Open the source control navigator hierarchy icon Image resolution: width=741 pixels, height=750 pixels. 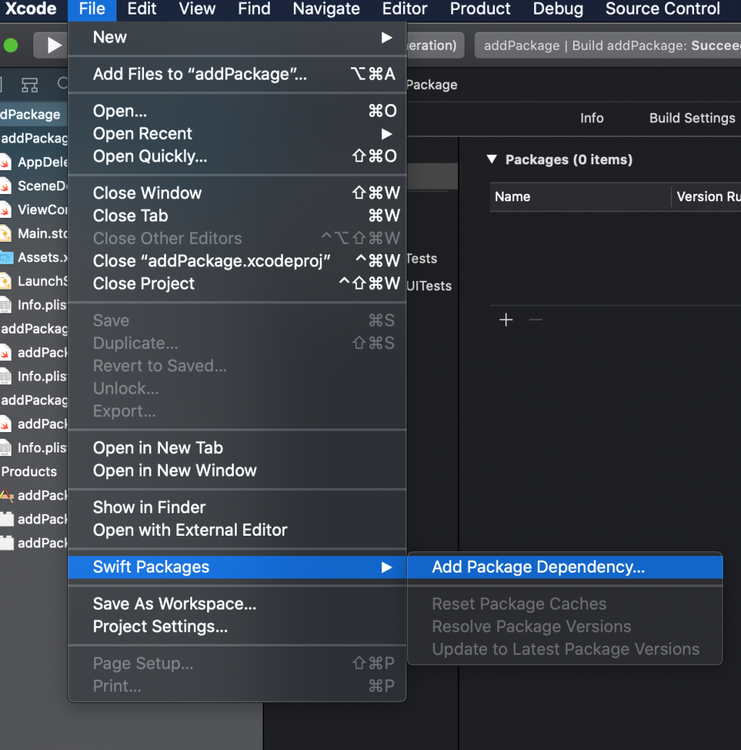click(x=30, y=85)
